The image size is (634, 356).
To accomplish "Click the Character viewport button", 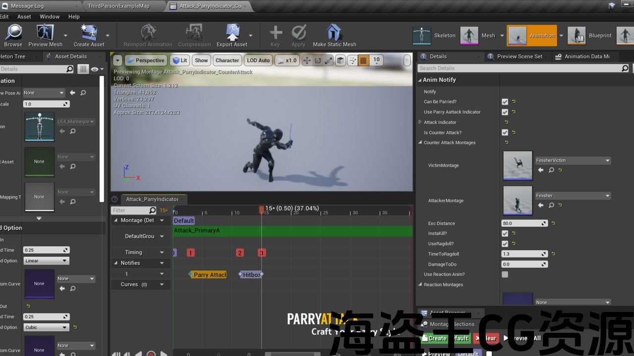I will [227, 60].
